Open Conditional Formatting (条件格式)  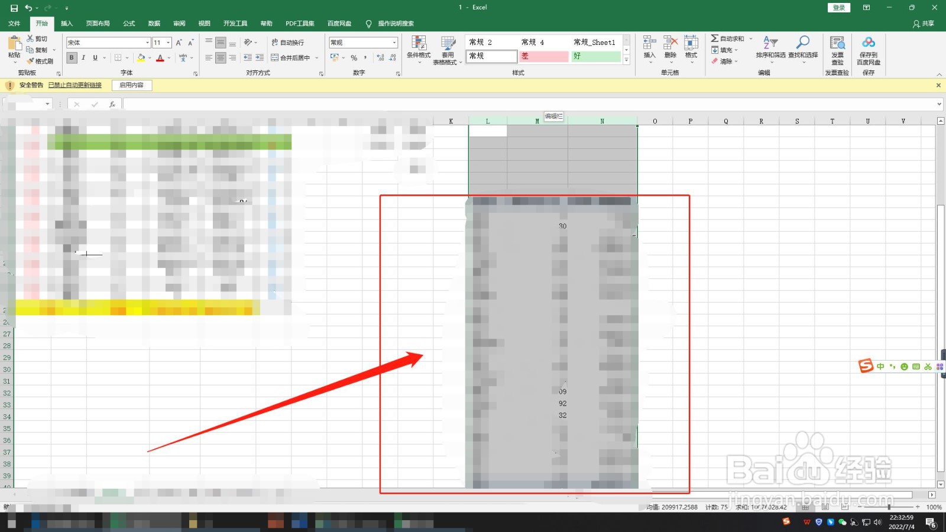pos(419,50)
